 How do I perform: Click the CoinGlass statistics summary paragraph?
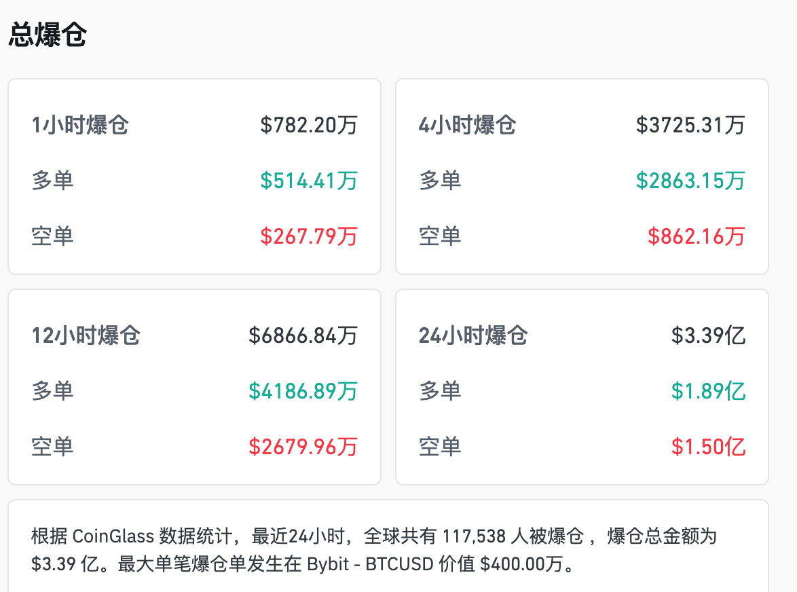(373, 550)
